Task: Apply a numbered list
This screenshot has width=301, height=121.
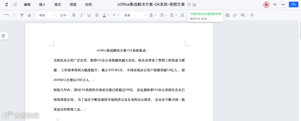Action: tap(172, 15)
